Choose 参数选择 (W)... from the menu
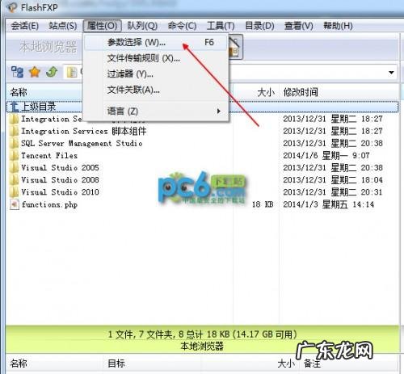 [156, 42]
